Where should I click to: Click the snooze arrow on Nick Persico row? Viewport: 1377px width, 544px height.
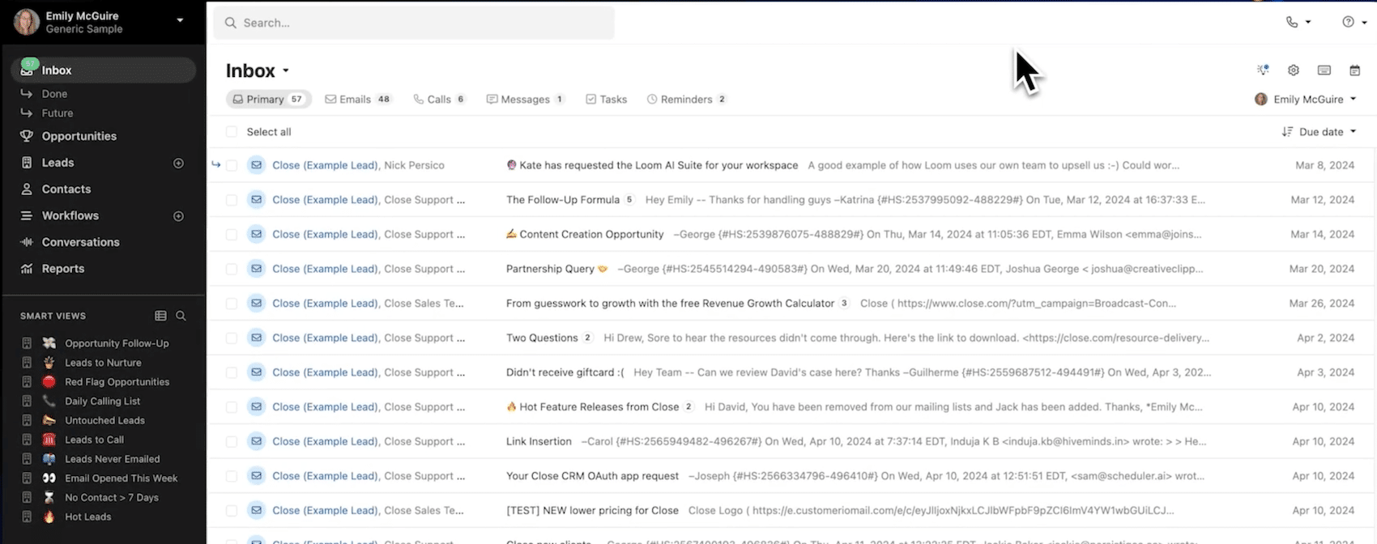pyautogui.click(x=216, y=165)
